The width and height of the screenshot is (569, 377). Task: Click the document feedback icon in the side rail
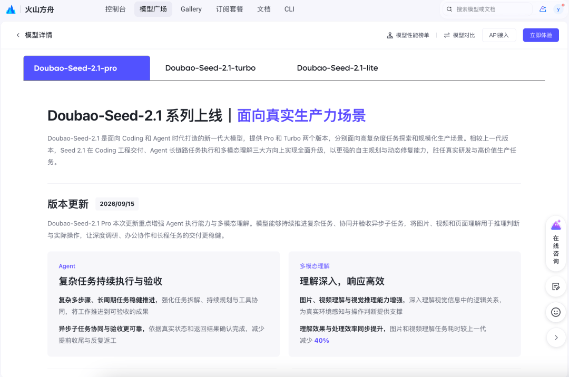(x=556, y=287)
